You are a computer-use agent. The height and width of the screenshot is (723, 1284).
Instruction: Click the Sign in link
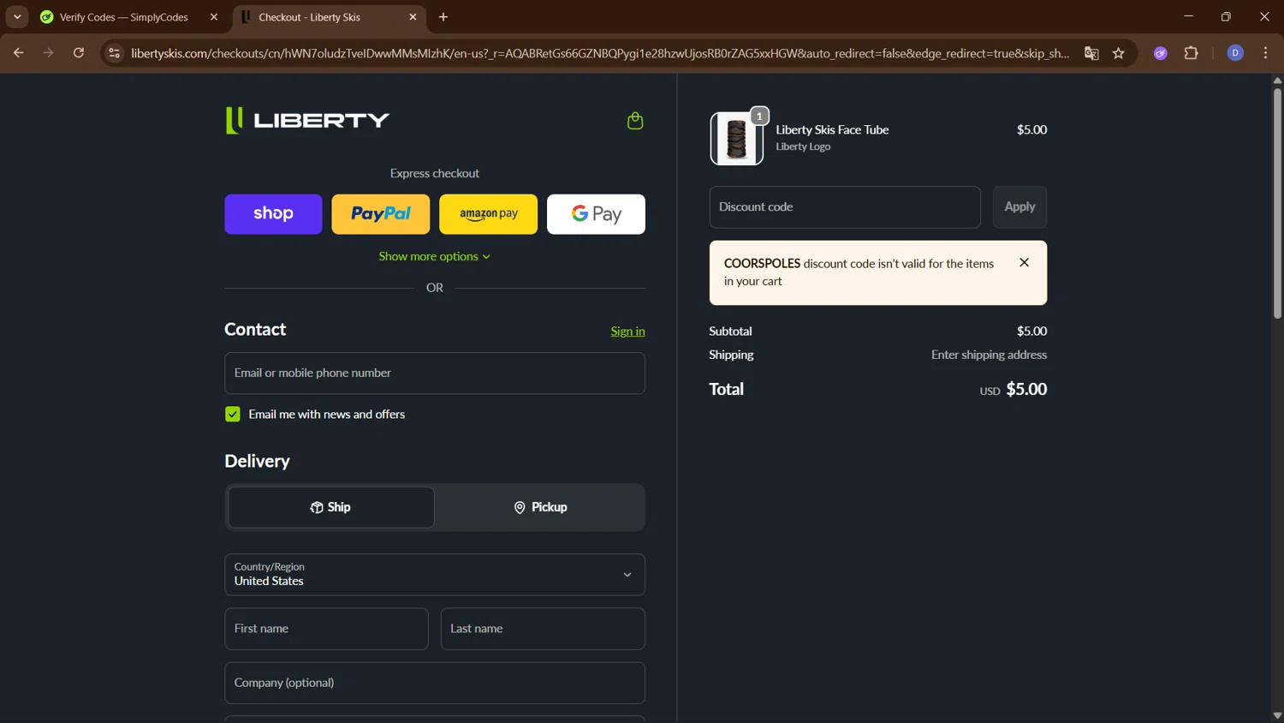627,332
